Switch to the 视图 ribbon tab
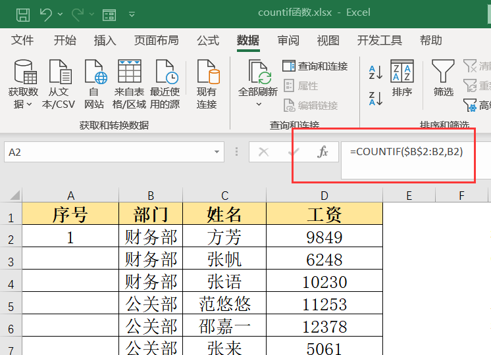 point(328,40)
